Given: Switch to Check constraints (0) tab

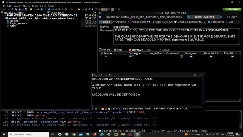Looking at the screenshot, I should click(x=190, y=22).
